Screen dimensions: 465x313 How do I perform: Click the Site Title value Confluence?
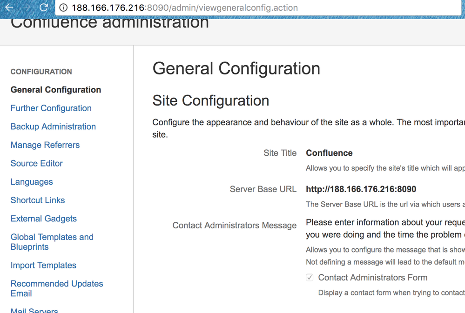pyautogui.click(x=329, y=153)
